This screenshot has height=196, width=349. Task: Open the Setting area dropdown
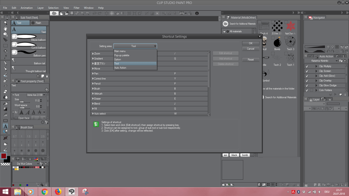135,46
